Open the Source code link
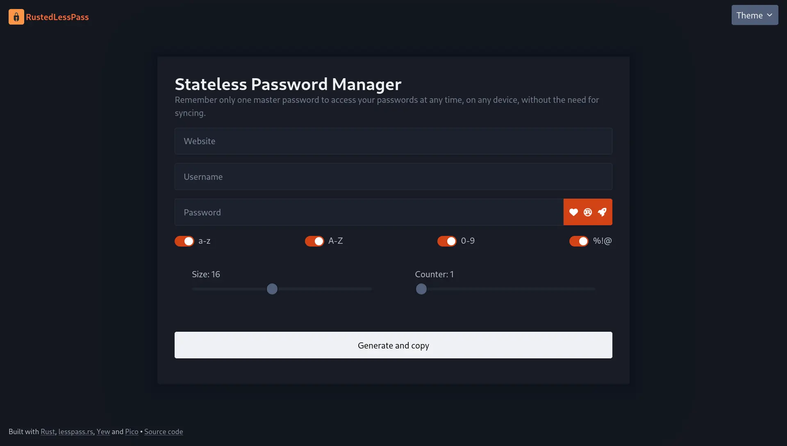 [x=164, y=432]
